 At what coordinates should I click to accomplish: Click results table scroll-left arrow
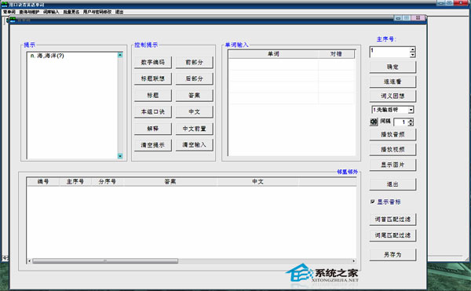pos(30,261)
